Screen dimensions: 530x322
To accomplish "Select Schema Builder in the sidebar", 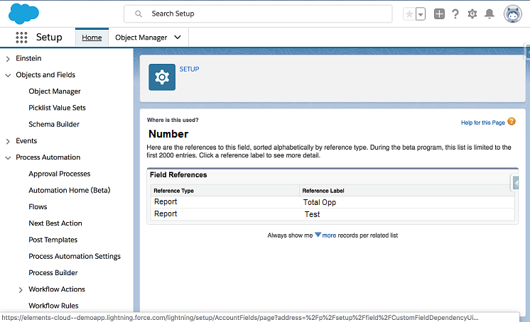I will (54, 124).
